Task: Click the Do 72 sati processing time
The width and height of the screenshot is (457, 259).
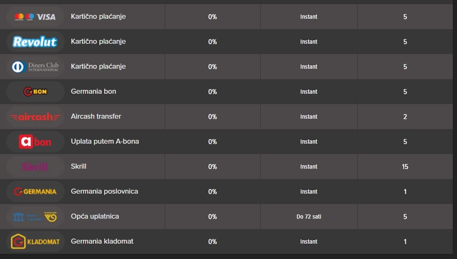Action: pyautogui.click(x=309, y=217)
